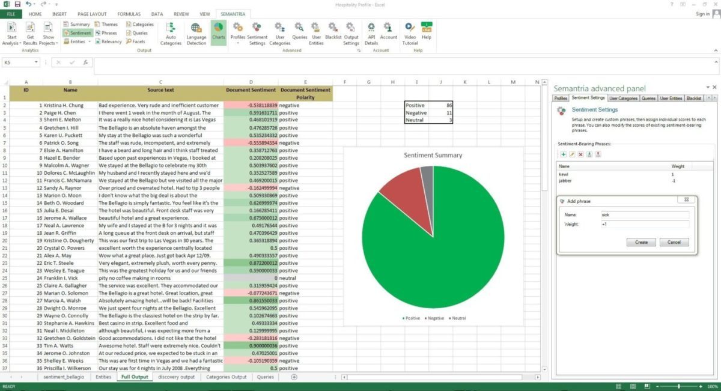Select the discovery output sheet tab
The width and height of the screenshot is (721, 391).
[x=176, y=377]
